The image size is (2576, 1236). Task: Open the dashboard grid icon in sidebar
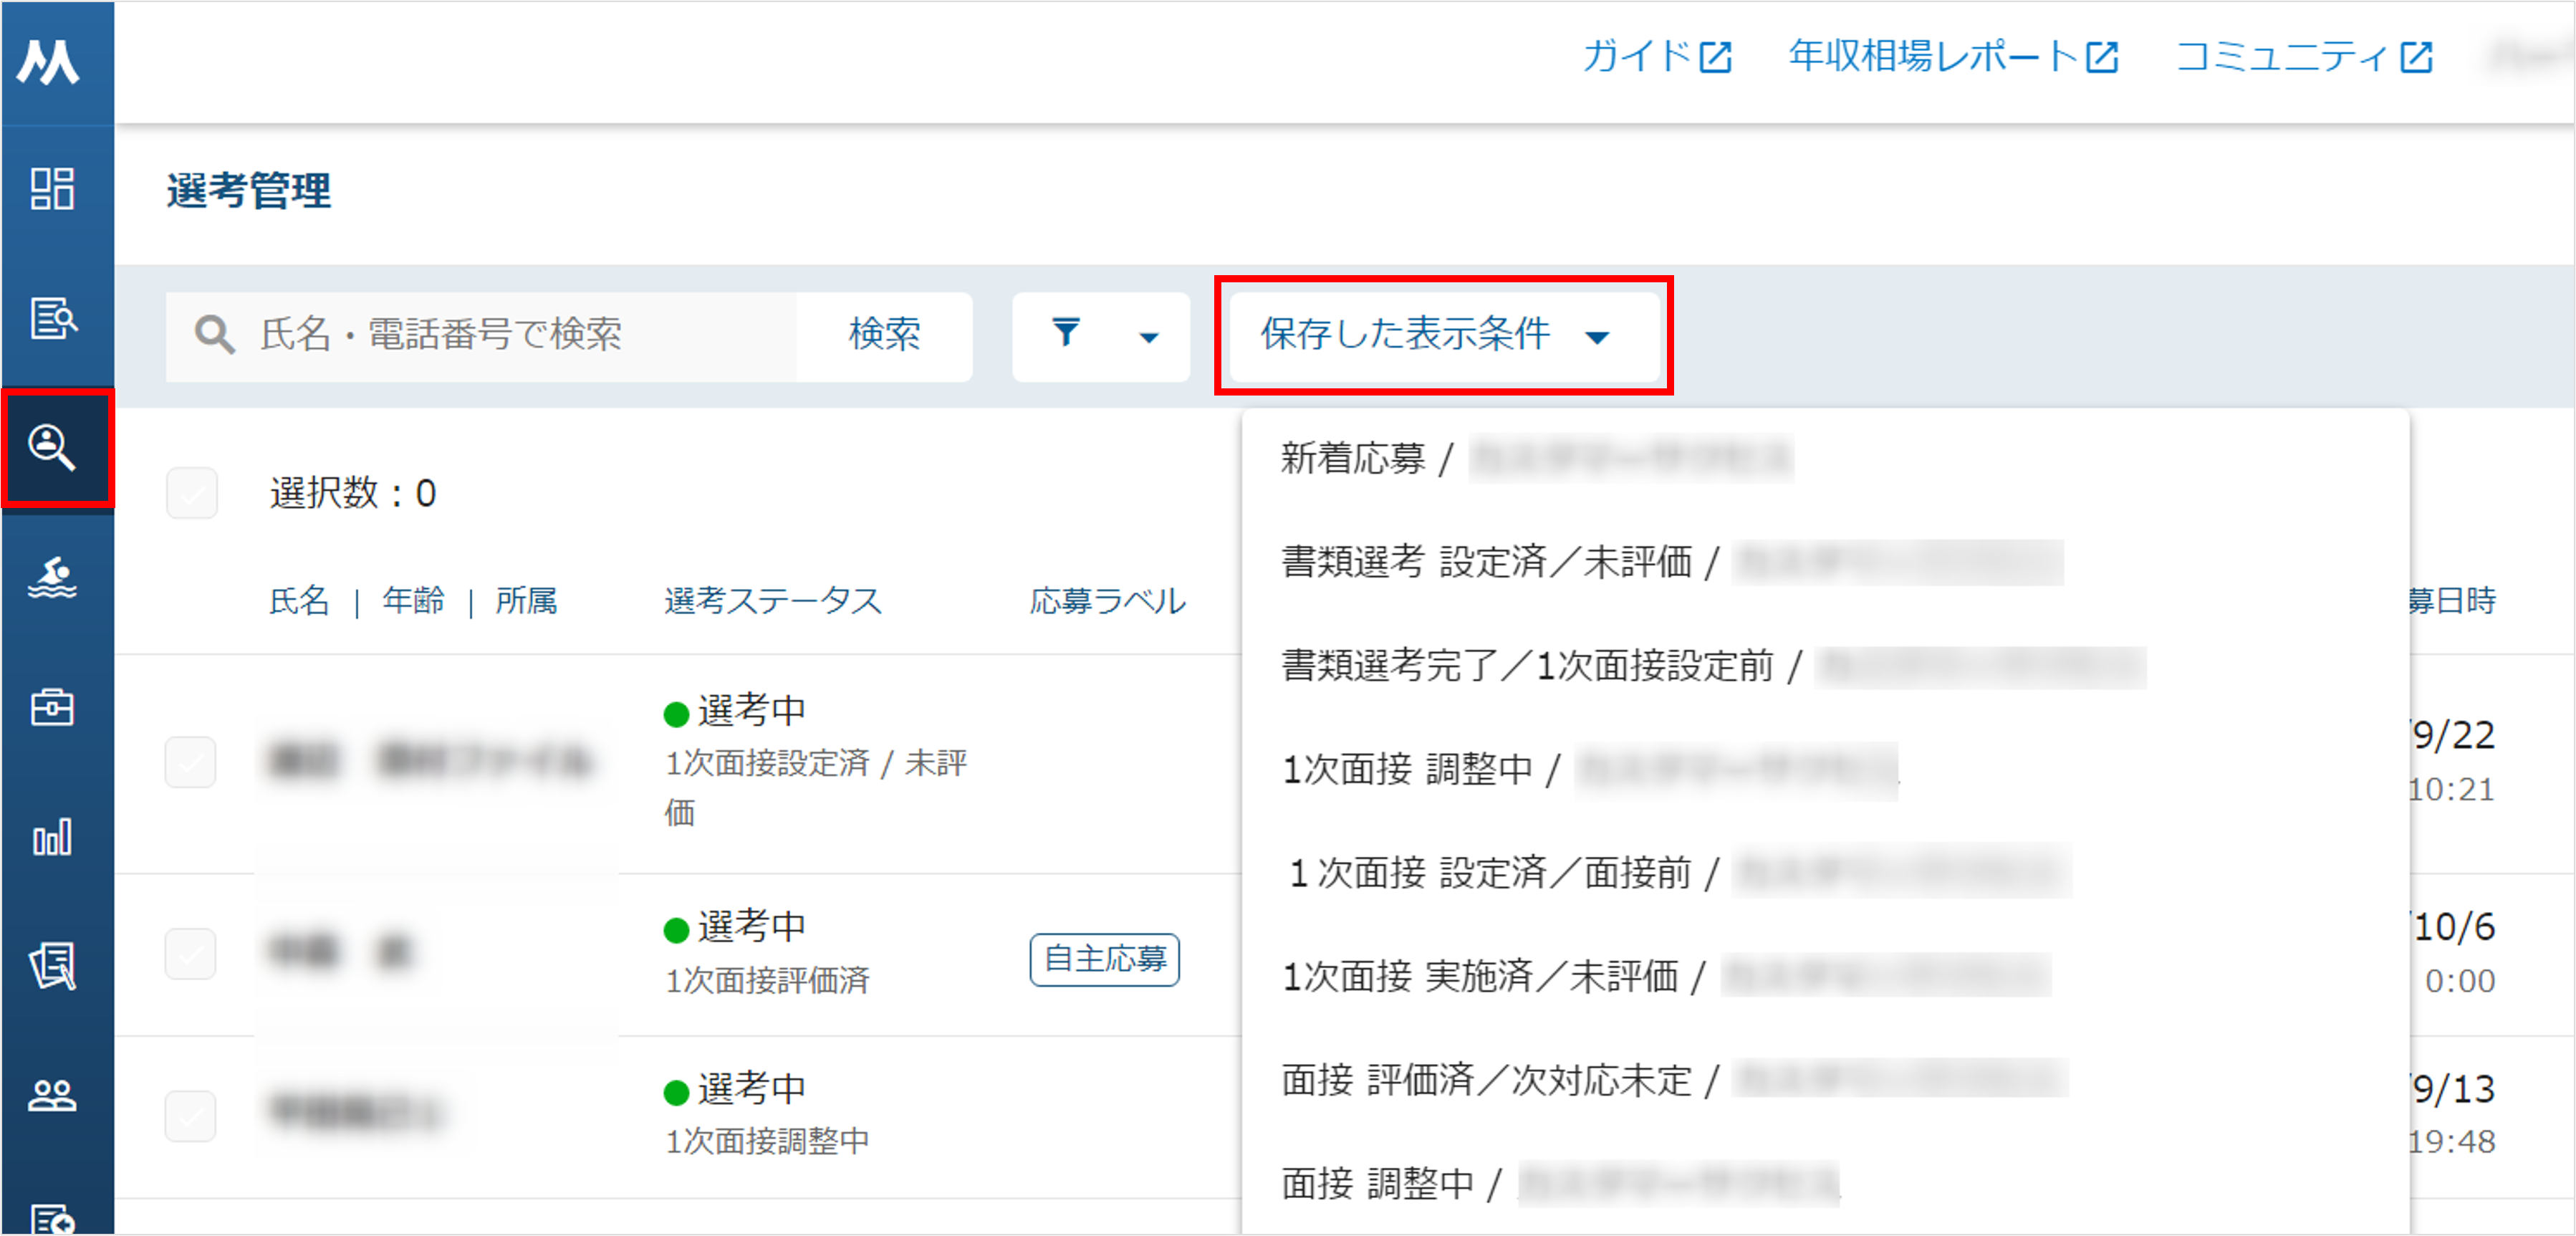(x=52, y=188)
